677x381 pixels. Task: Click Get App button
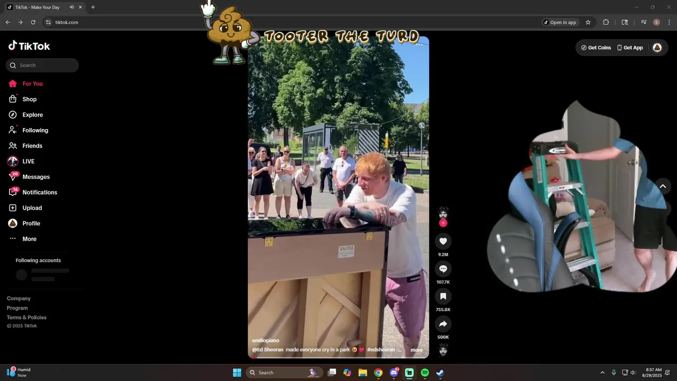pyautogui.click(x=630, y=48)
